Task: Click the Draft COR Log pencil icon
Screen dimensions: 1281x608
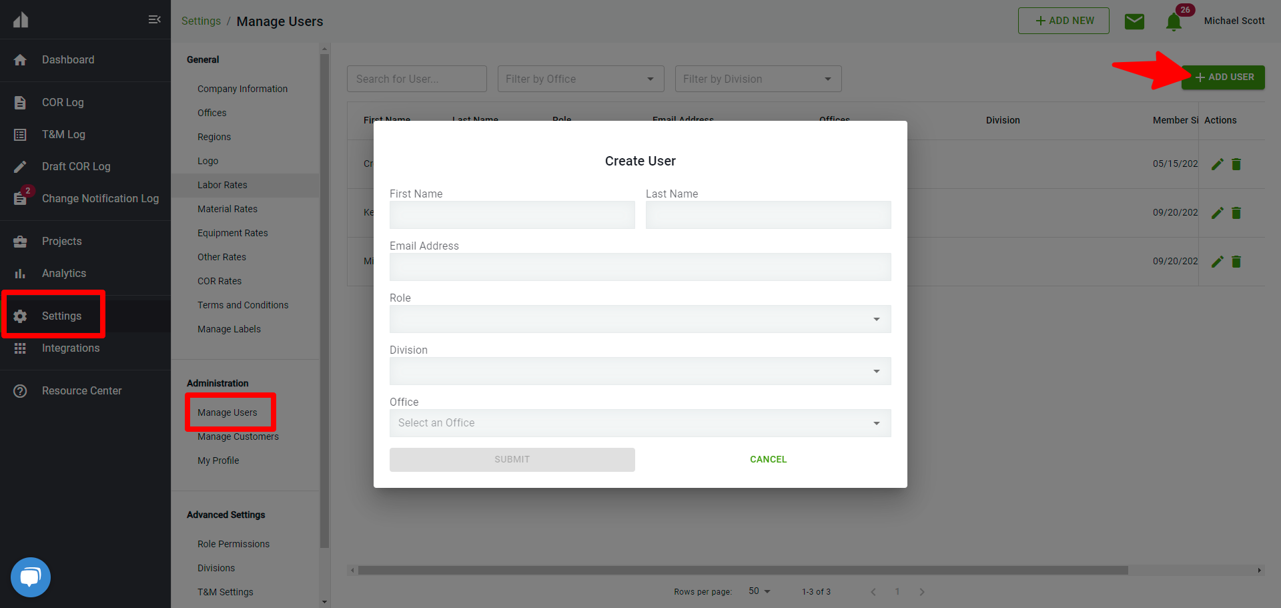Action: [20, 167]
